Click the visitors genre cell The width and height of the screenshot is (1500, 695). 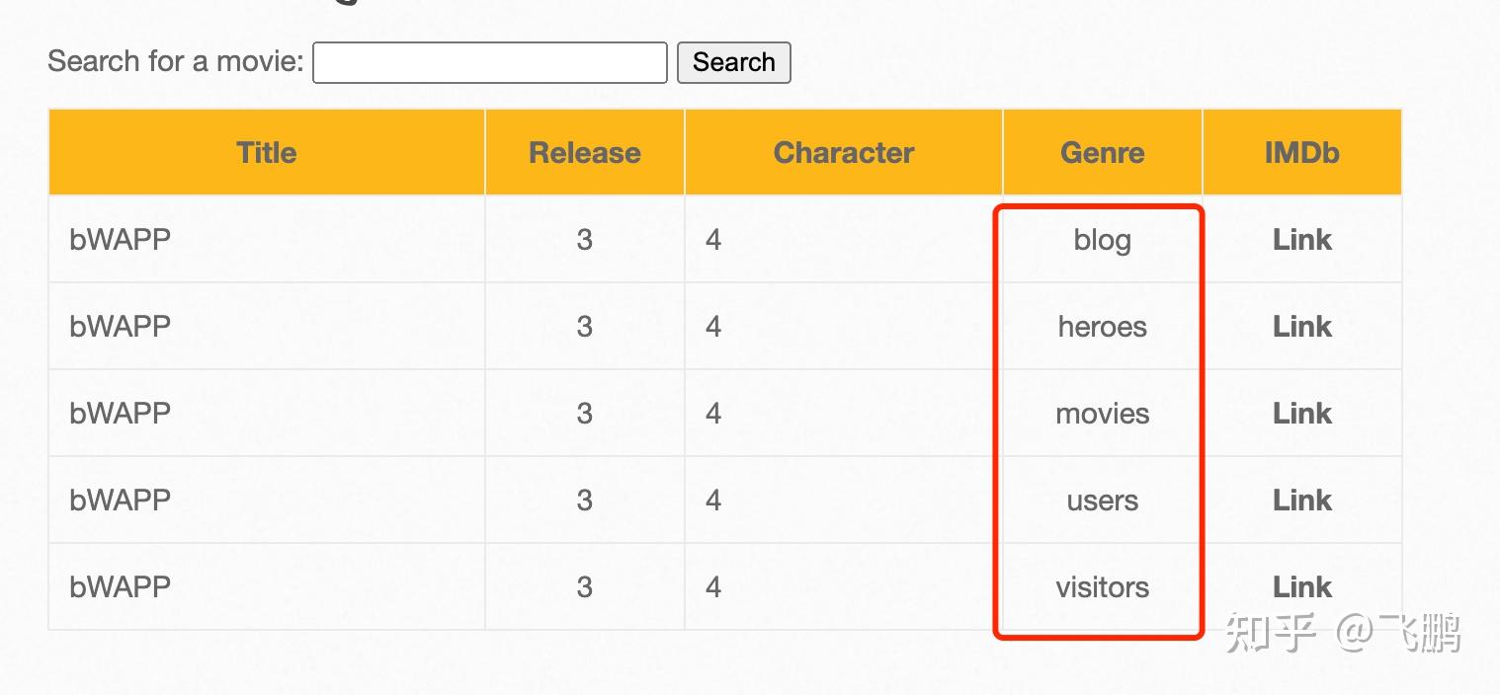coord(1101,586)
